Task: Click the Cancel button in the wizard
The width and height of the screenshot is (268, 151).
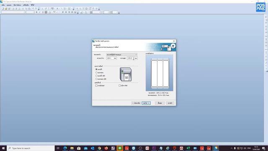Action: [170, 103]
